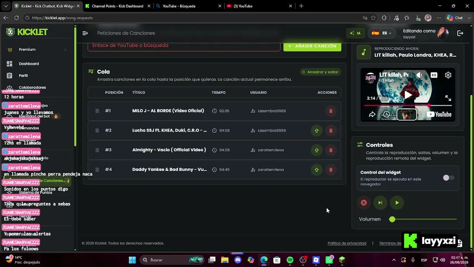Viewport: 474px width, 267px height.
Task: Seek on the YouTube progress bar
Action: click(x=408, y=106)
